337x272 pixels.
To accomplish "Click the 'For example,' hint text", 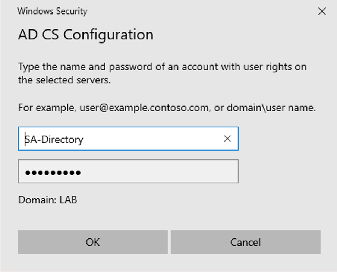I will click(x=47, y=108).
